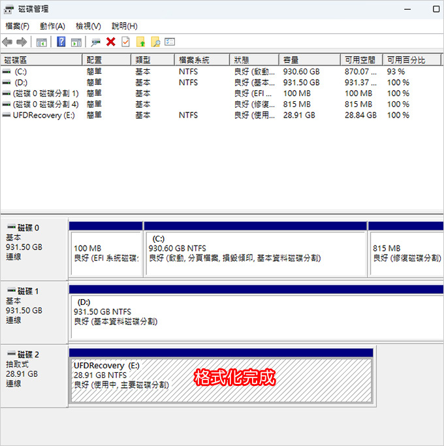This screenshot has width=444, height=446.
Task: Click the 28.84 GB free space cell
Action: [x=360, y=115]
